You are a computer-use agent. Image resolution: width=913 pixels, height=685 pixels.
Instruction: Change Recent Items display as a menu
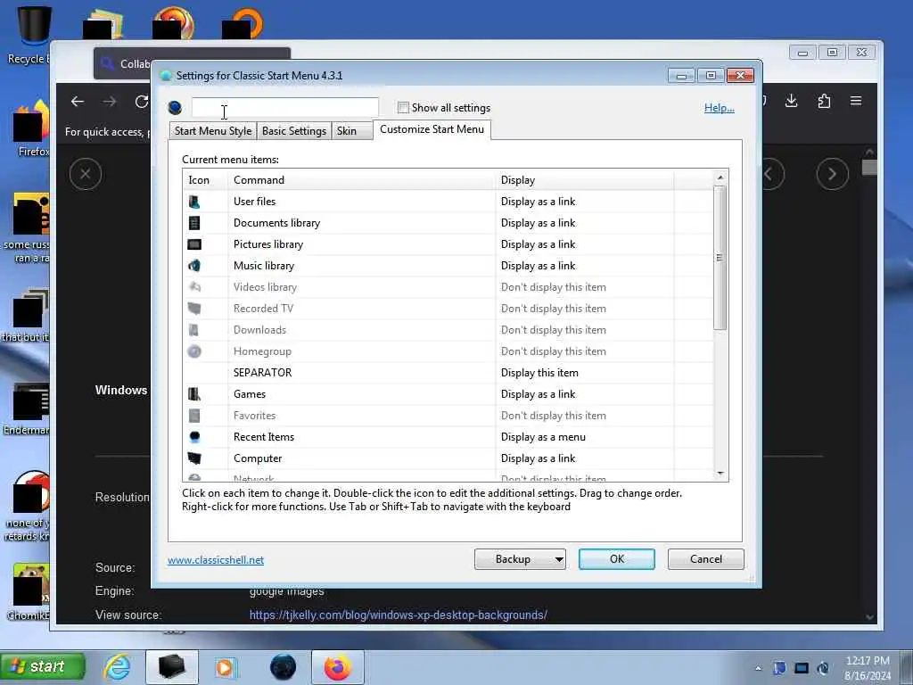585,437
